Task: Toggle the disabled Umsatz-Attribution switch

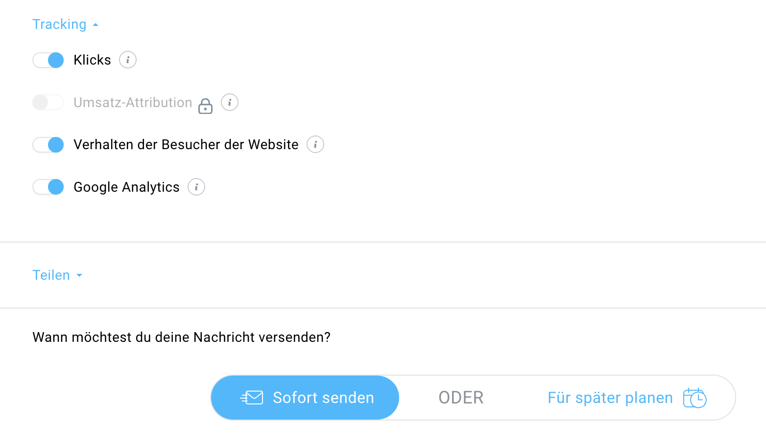Action: tap(48, 103)
